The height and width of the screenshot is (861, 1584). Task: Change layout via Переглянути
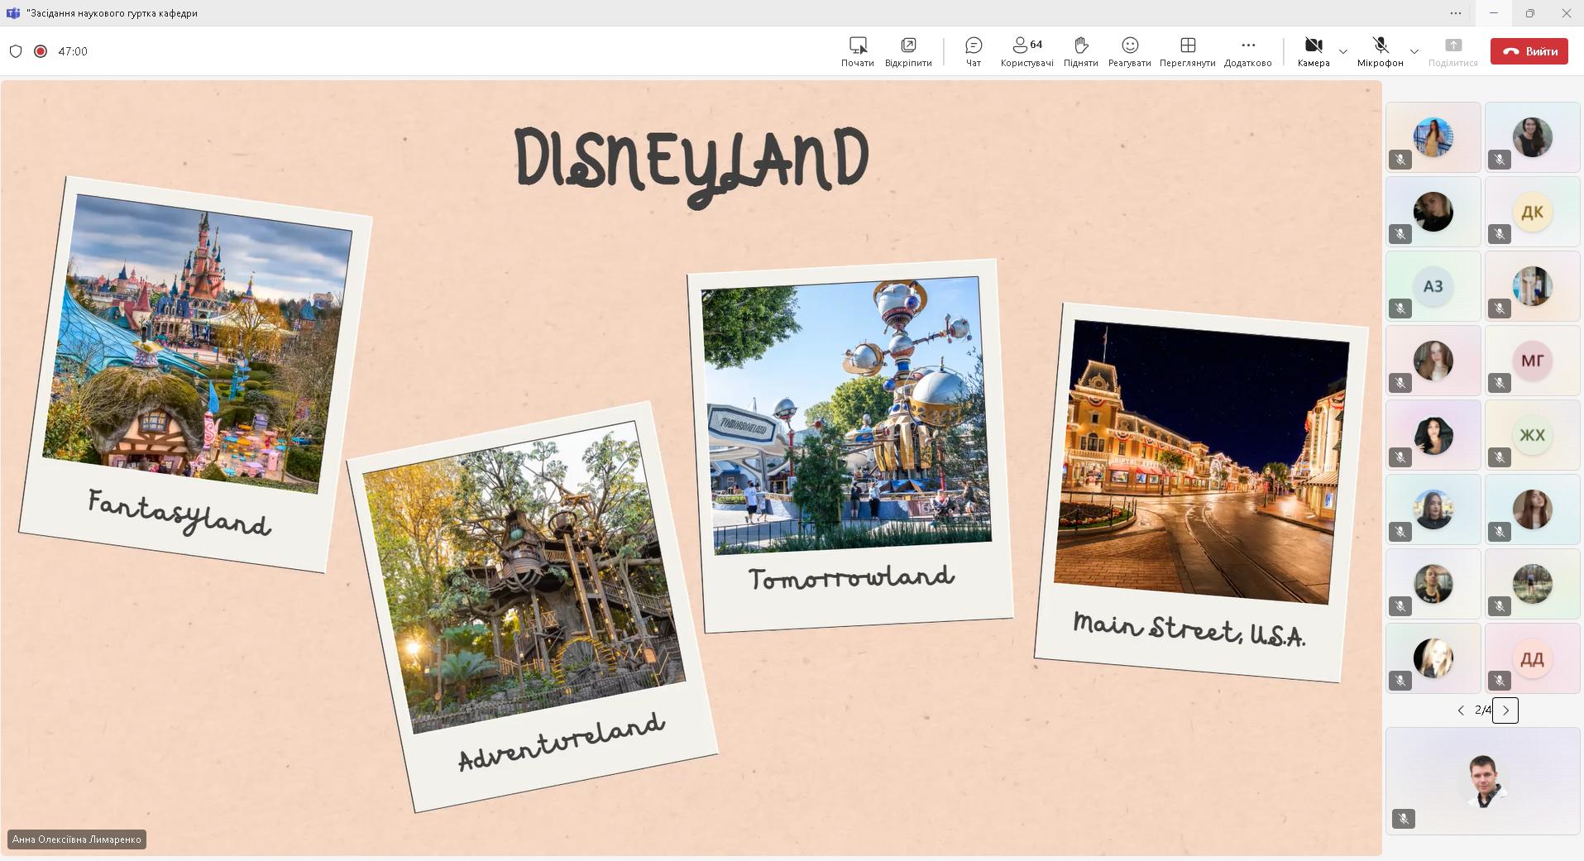[x=1187, y=51]
